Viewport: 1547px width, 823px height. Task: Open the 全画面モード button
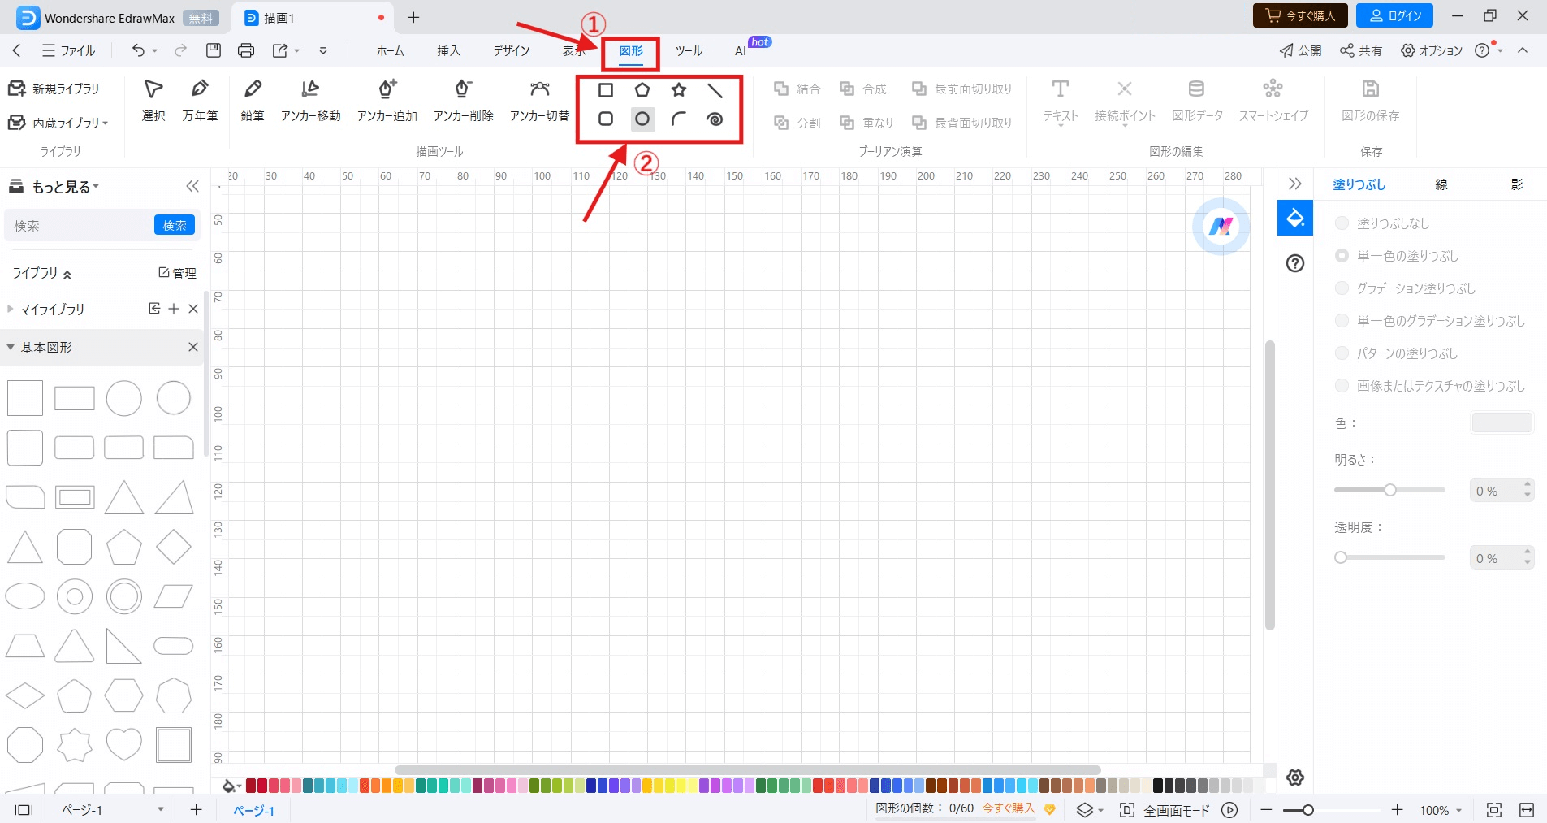click(1165, 810)
